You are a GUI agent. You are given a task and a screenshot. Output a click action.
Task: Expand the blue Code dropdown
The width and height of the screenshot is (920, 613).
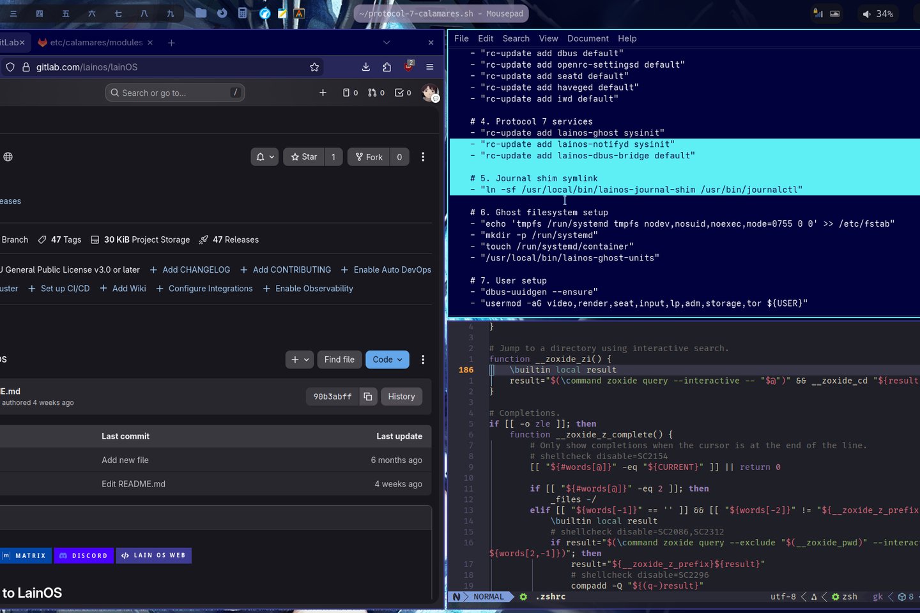point(387,359)
